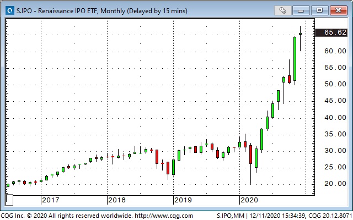Screen dimensions: 353x220
Task: Click the 20.00 price axis label
Action: tap(335, 184)
